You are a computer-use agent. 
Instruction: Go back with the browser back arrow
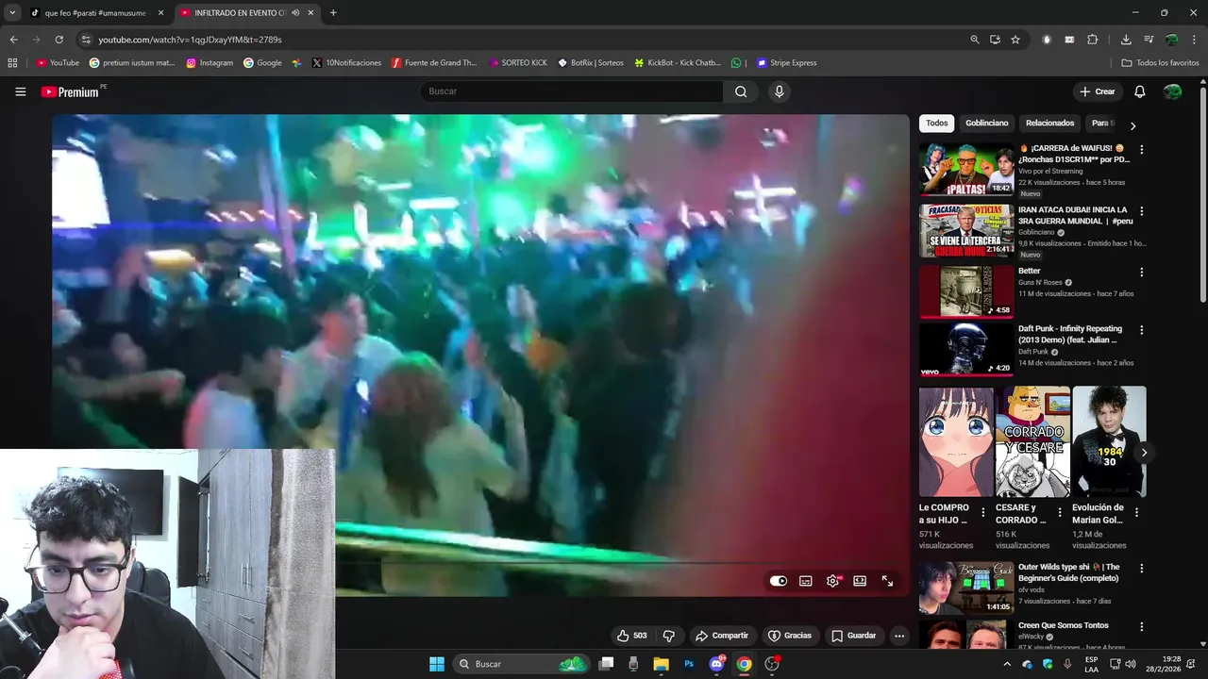click(13, 40)
